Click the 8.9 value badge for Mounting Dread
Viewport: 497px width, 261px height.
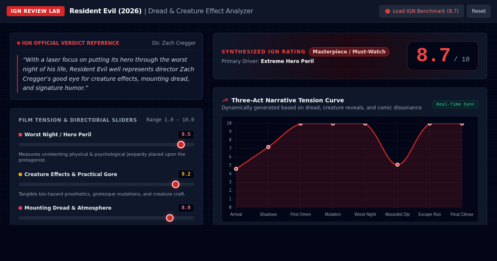point(186,208)
